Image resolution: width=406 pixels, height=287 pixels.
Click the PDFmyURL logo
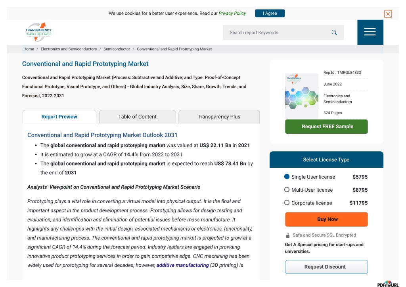coord(388,284)
